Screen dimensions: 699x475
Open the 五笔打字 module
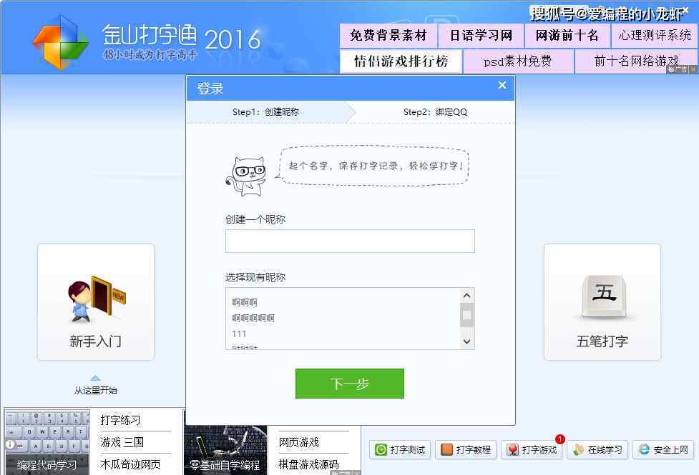602,302
